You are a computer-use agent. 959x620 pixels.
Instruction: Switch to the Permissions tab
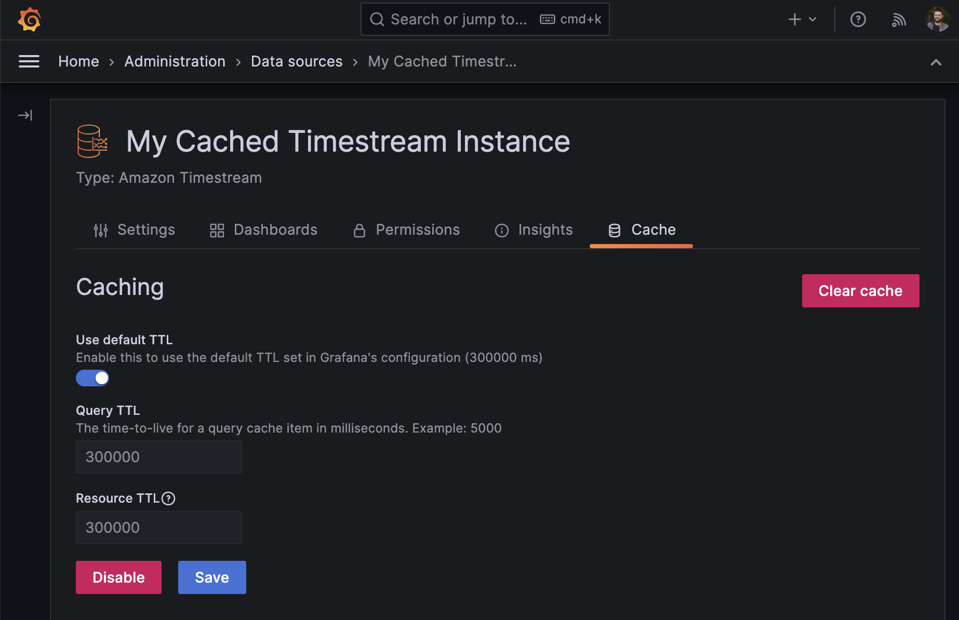(406, 230)
